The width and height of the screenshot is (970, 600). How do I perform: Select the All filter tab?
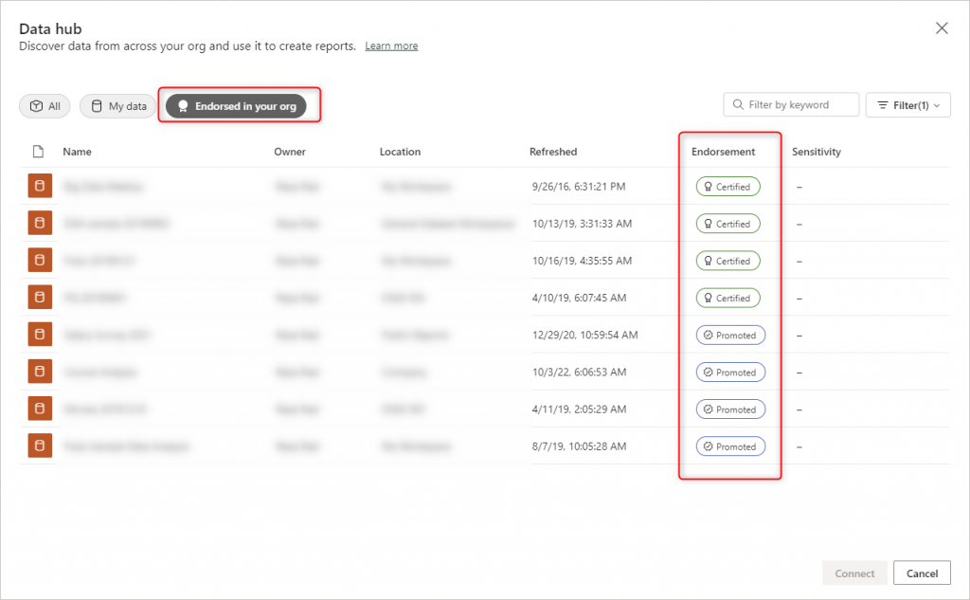pos(45,106)
